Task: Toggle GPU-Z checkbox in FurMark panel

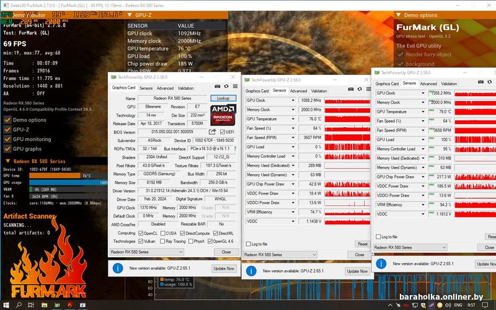Action: [x=7, y=130]
